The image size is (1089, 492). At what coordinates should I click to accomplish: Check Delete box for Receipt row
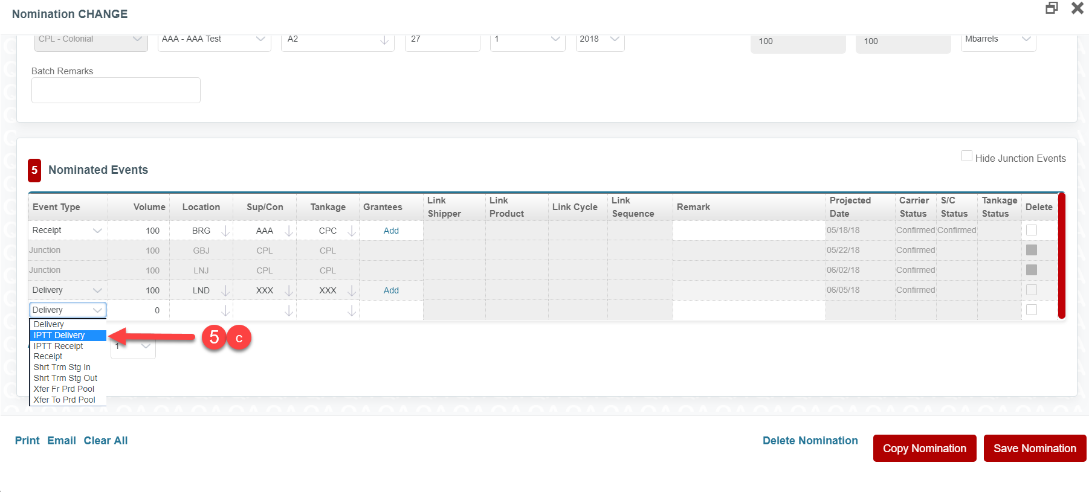[x=1032, y=230]
